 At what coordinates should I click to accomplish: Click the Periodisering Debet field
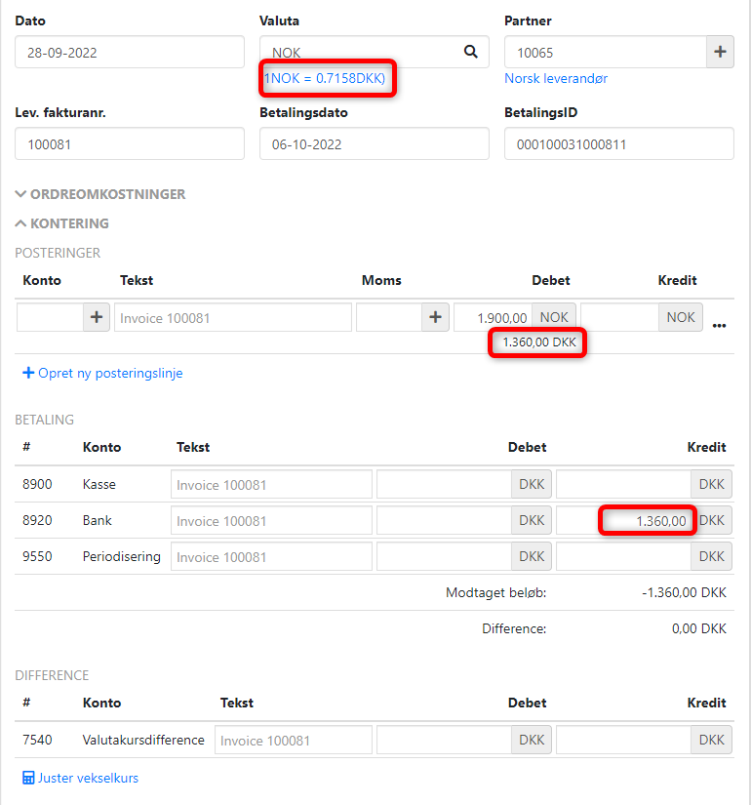tap(445, 557)
